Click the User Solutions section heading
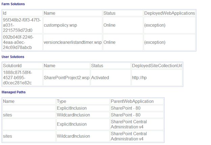Viewport: 211px width, 145px height. point(13,57)
